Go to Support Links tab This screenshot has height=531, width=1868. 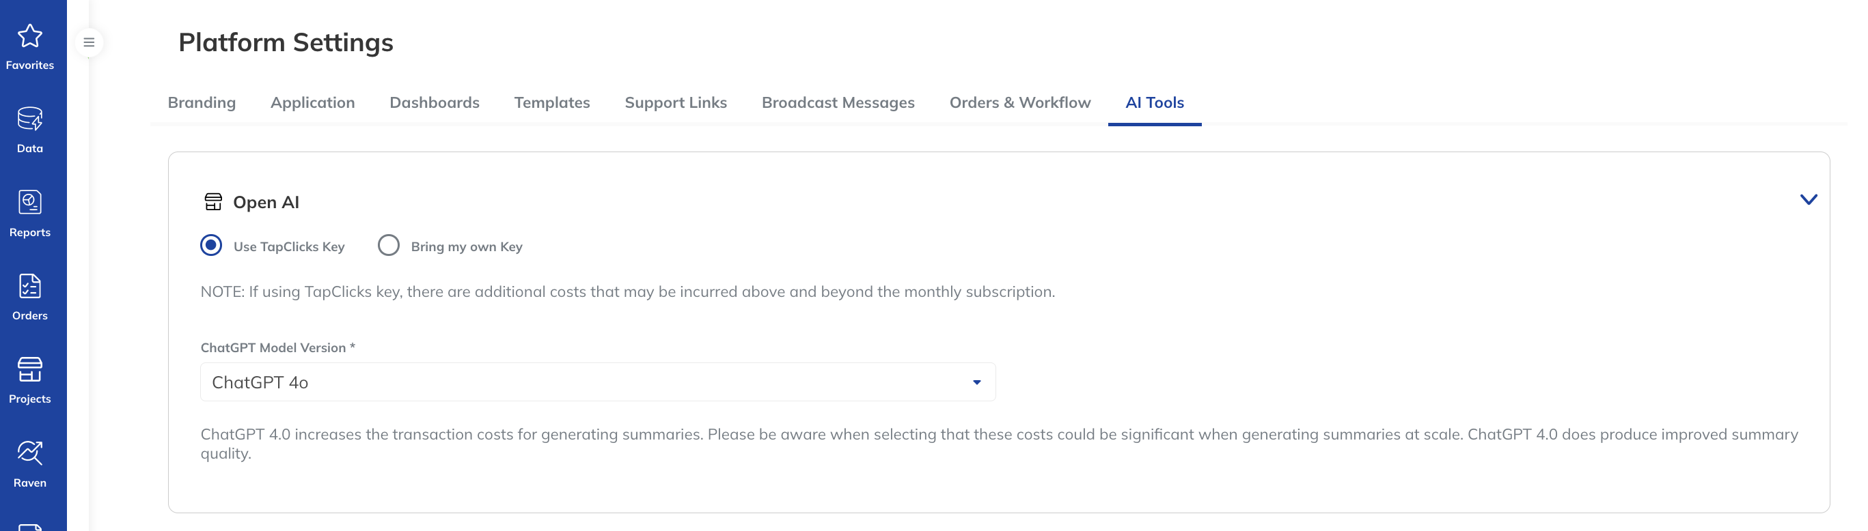(676, 103)
